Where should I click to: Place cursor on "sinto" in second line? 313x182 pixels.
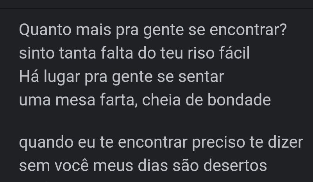pos(37,53)
